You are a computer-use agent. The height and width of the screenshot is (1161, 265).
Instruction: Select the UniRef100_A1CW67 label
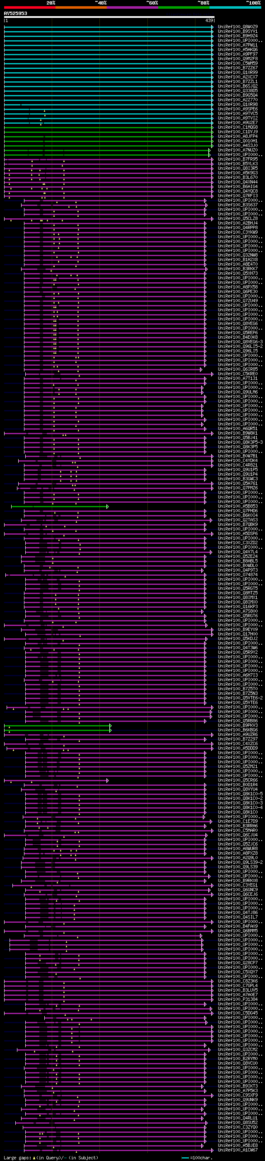pyautogui.click(x=238, y=1151)
